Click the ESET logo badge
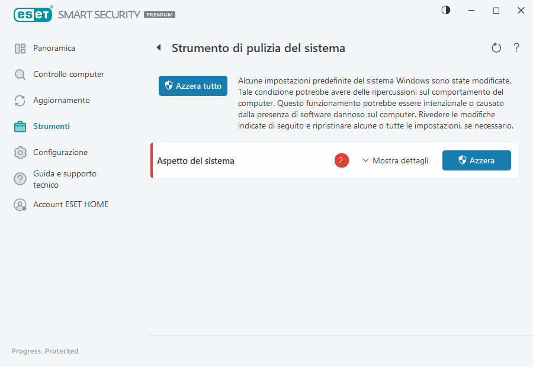Image resolution: width=533 pixels, height=367 pixels. (33, 14)
